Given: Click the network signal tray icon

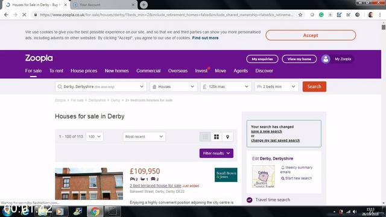Looking at the screenshot, I should (348, 212).
